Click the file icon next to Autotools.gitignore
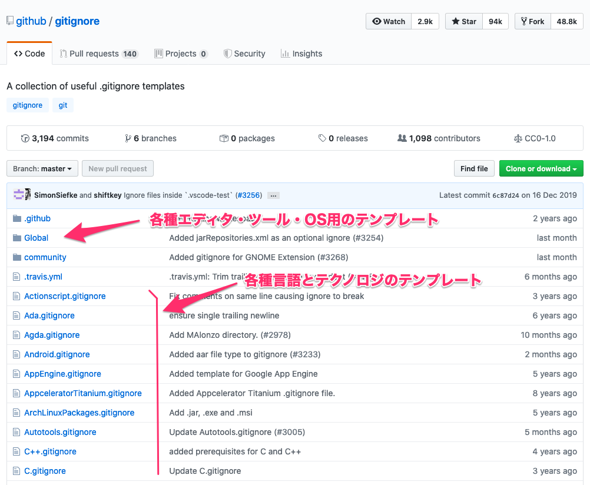This screenshot has height=485, width=590. [x=16, y=432]
